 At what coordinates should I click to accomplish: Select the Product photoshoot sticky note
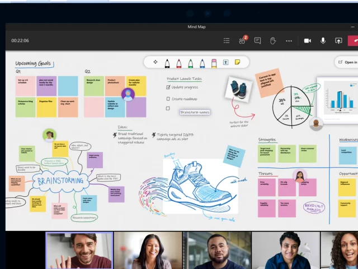pos(115,86)
